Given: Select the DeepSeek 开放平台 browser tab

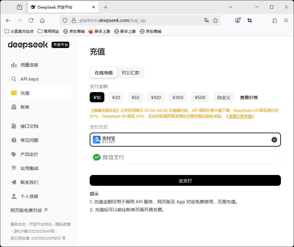Looking at the screenshot, I should 64,7.
